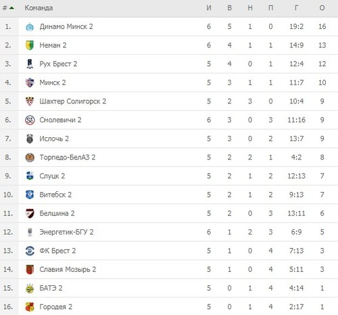Open the Славия Мозырь 2 team link

point(68,270)
